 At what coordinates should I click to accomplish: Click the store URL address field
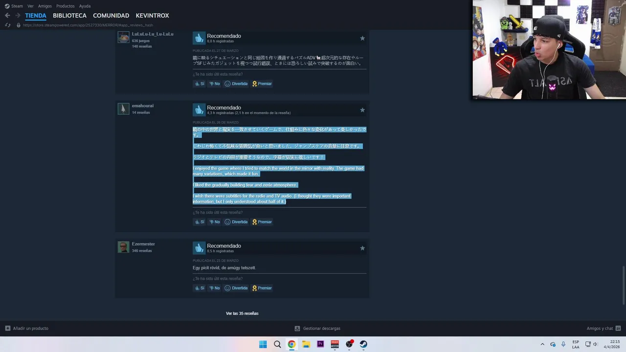point(88,25)
